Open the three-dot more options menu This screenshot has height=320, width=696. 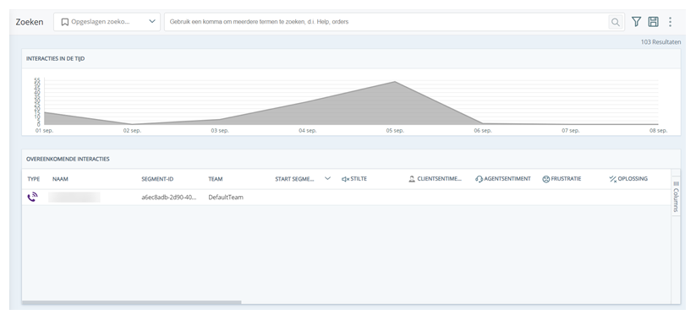tap(671, 22)
